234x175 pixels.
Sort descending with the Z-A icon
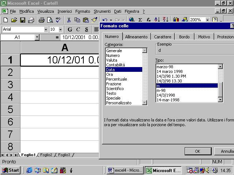pos(166,20)
